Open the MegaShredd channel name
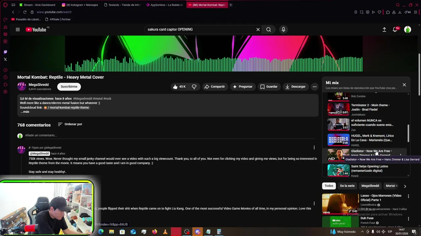The image size is (421, 236). pos(38,85)
